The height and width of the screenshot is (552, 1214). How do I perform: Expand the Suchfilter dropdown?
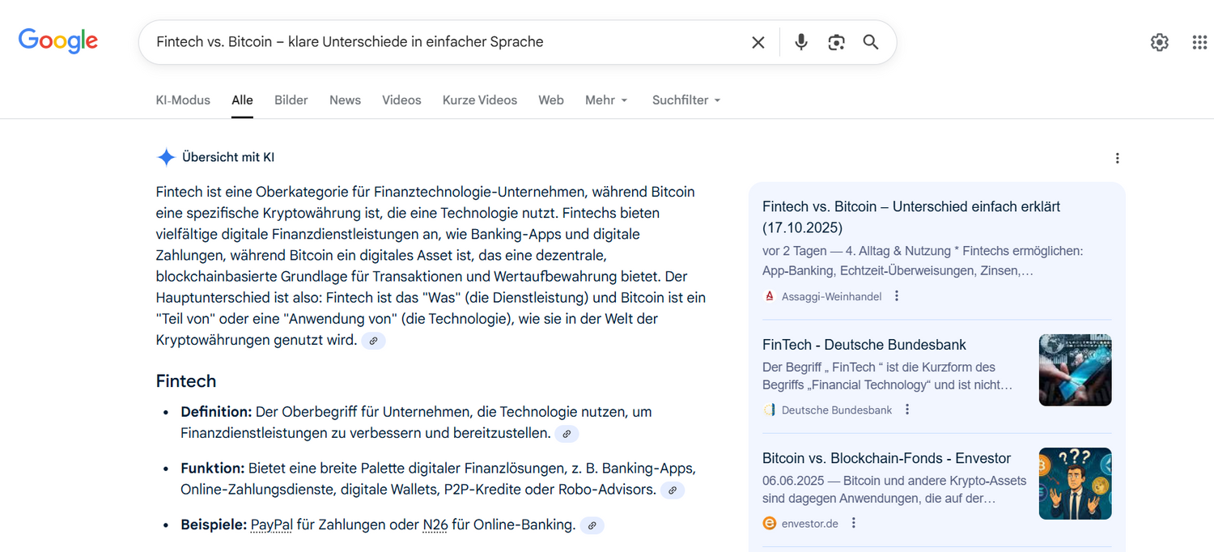[x=686, y=100]
